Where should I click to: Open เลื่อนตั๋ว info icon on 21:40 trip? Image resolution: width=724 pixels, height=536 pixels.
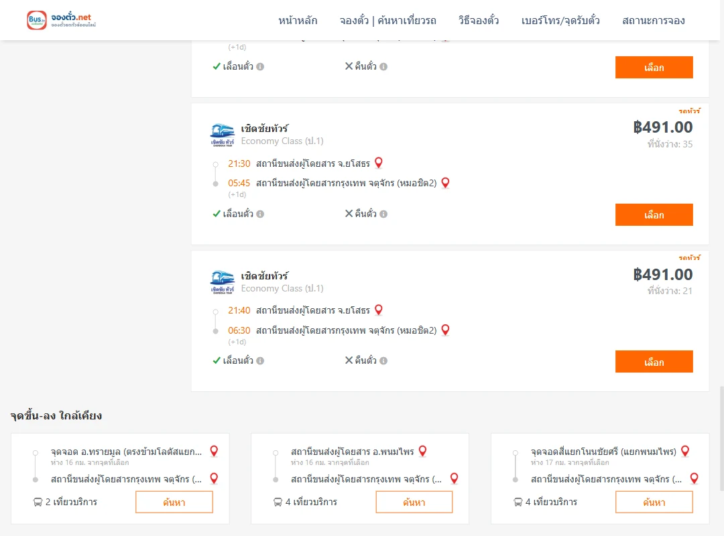[x=260, y=360]
